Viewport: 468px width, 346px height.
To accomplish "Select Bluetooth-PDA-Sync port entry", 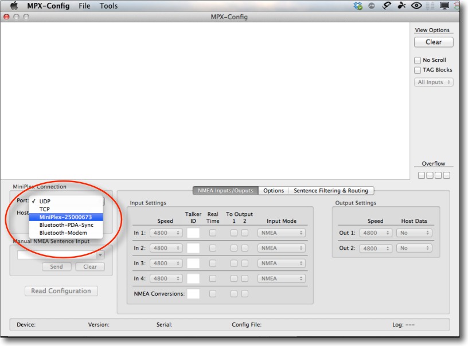I will click(x=66, y=225).
